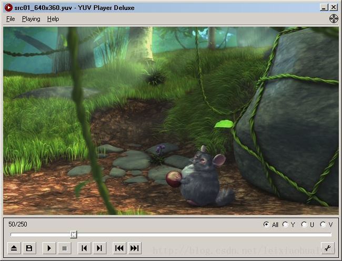
Task: Click the title bar text src01_640x360.yuv
Action: [x=43, y=8]
